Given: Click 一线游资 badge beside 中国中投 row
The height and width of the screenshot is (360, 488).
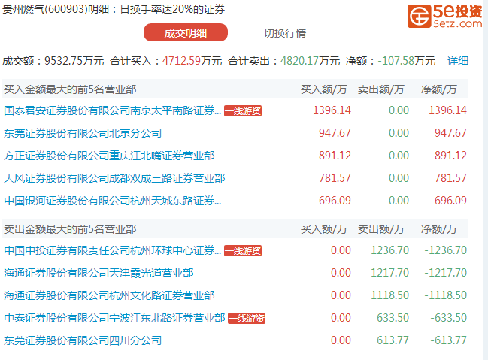Looking at the screenshot, I should tap(243, 250).
